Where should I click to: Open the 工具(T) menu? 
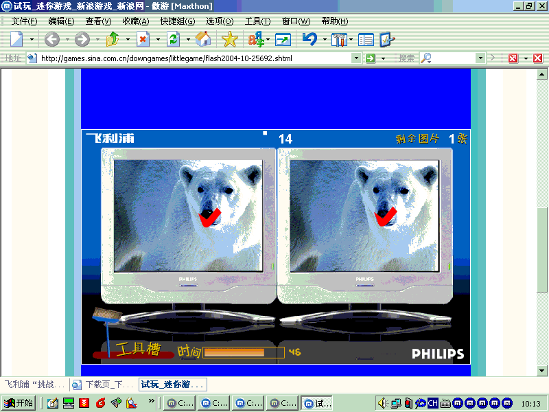pos(258,21)
